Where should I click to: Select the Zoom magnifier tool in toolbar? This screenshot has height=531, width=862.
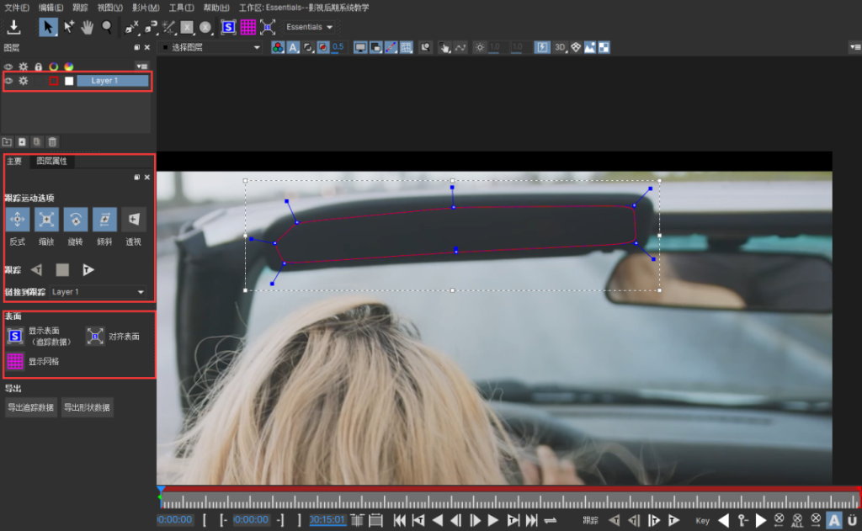(106, 26)
